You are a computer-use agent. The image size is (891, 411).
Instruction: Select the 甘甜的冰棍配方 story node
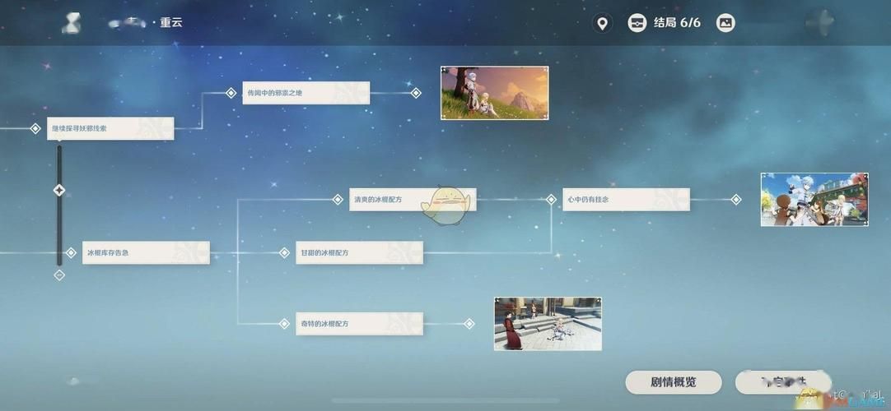(359, 253)
